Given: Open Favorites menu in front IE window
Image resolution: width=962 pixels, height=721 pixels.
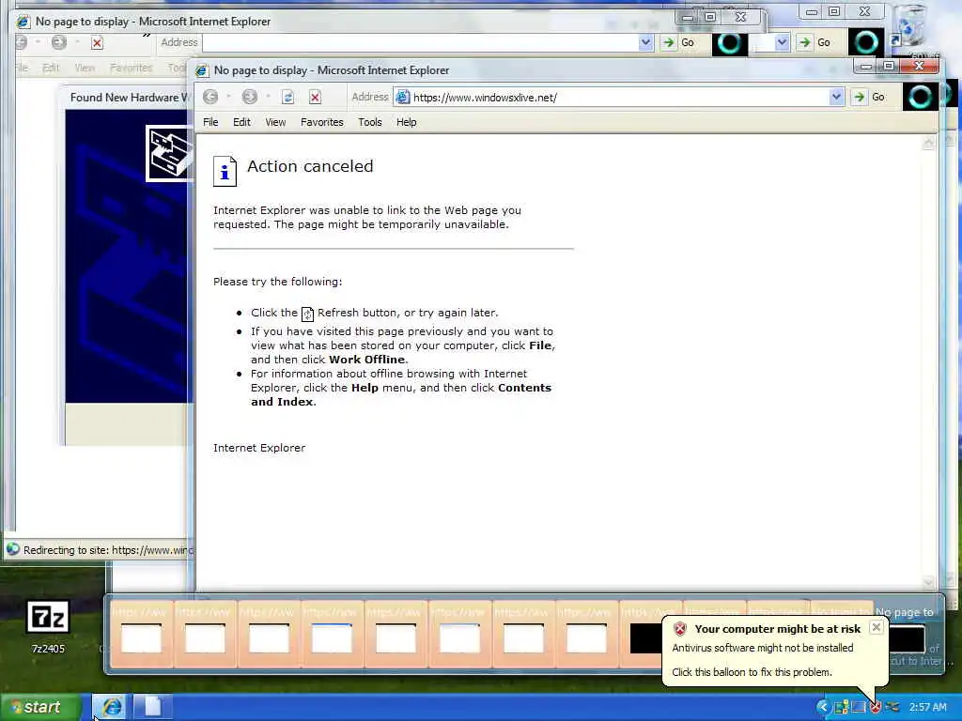Looking at the screenshot, I should click(x=322, y=122).
